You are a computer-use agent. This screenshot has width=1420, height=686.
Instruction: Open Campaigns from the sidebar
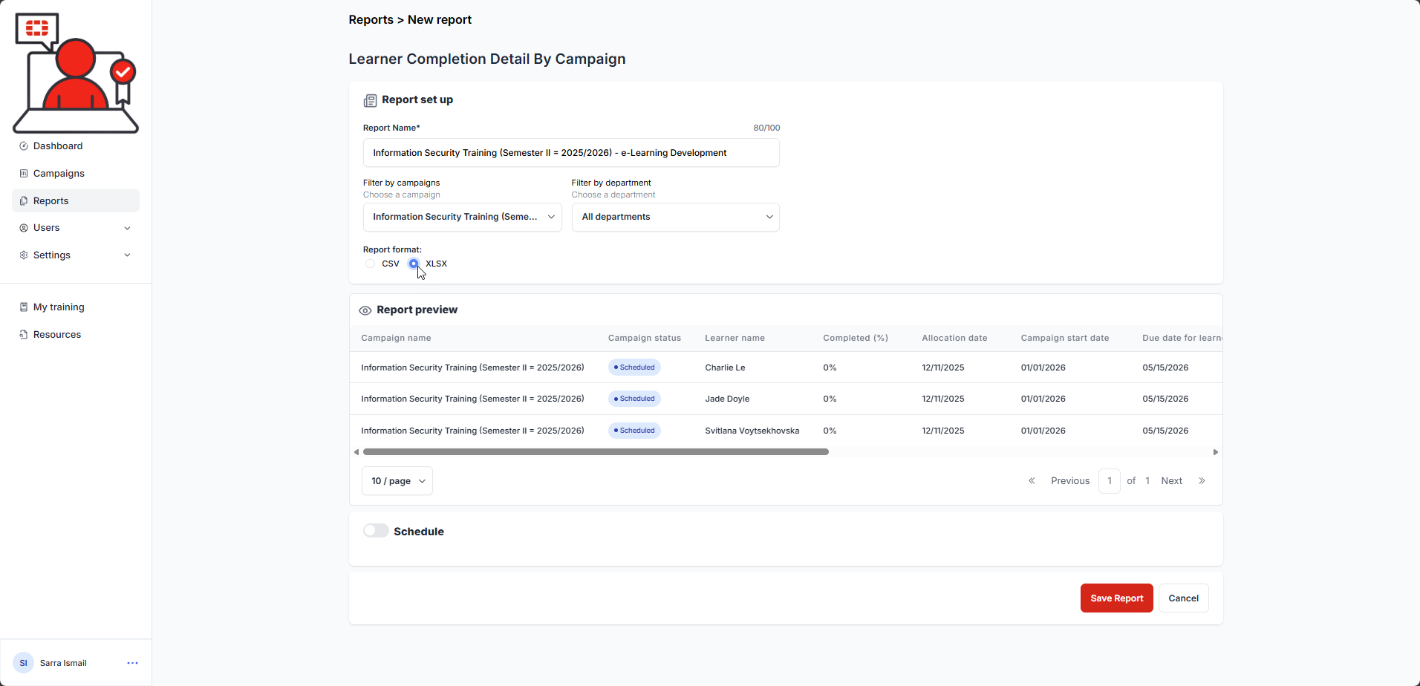[x=59, y=174]
